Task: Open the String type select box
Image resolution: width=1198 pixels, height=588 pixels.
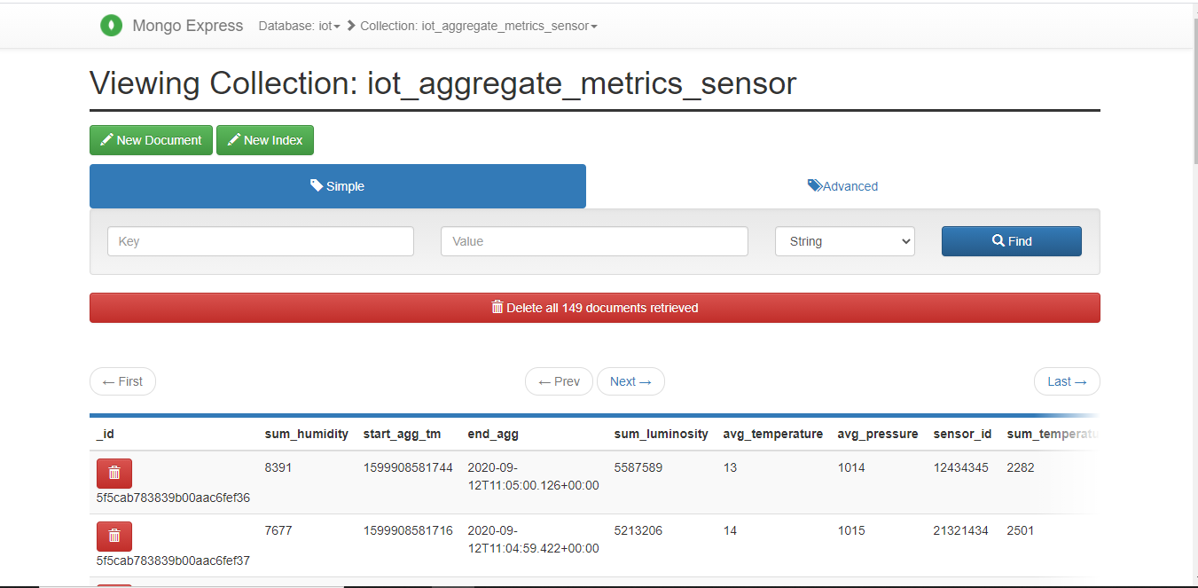Action: pos(845,241)
